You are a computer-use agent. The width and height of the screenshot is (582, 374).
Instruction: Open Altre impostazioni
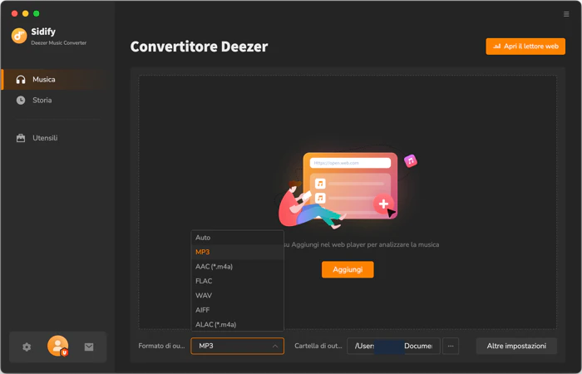coord(516,346)
